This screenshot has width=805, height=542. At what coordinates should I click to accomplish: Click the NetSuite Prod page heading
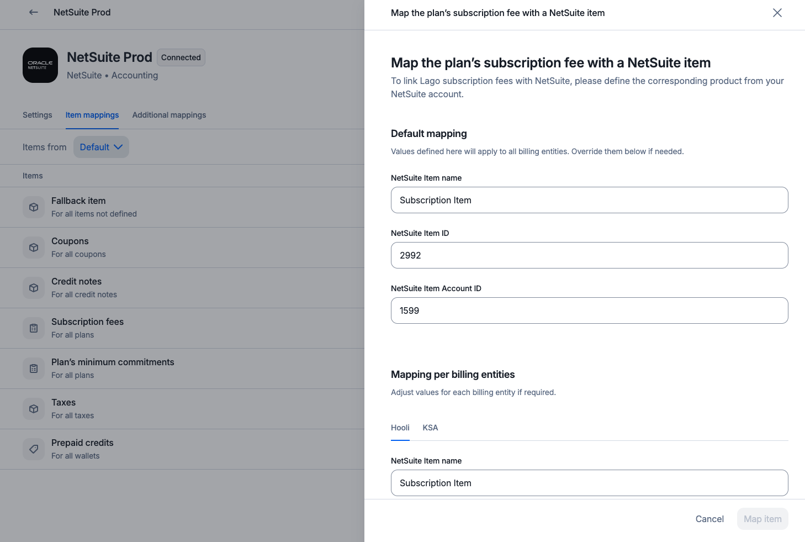(109, 57)
